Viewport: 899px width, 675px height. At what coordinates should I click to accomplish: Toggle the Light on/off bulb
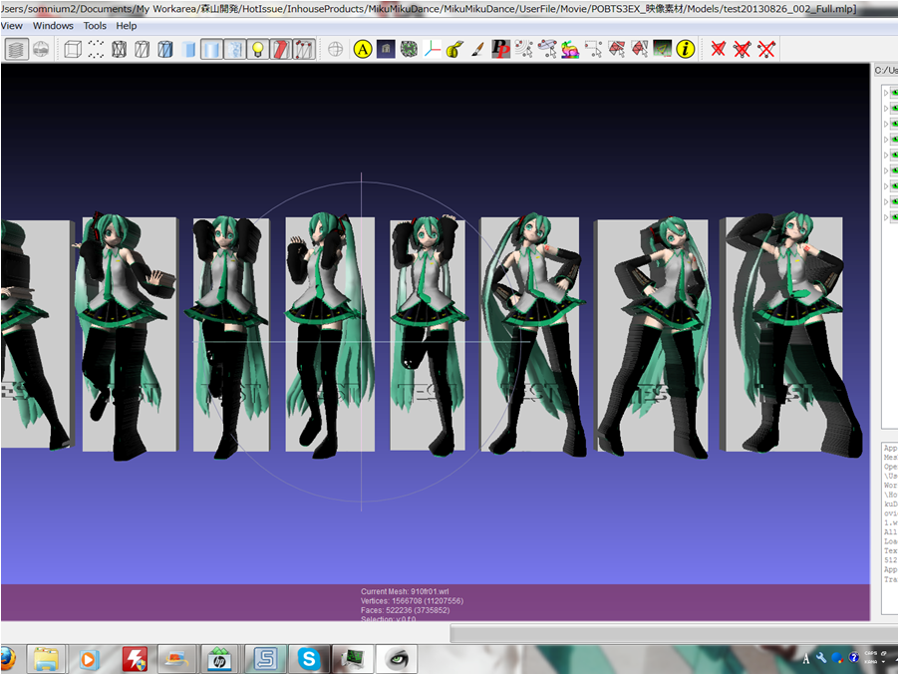257,49
